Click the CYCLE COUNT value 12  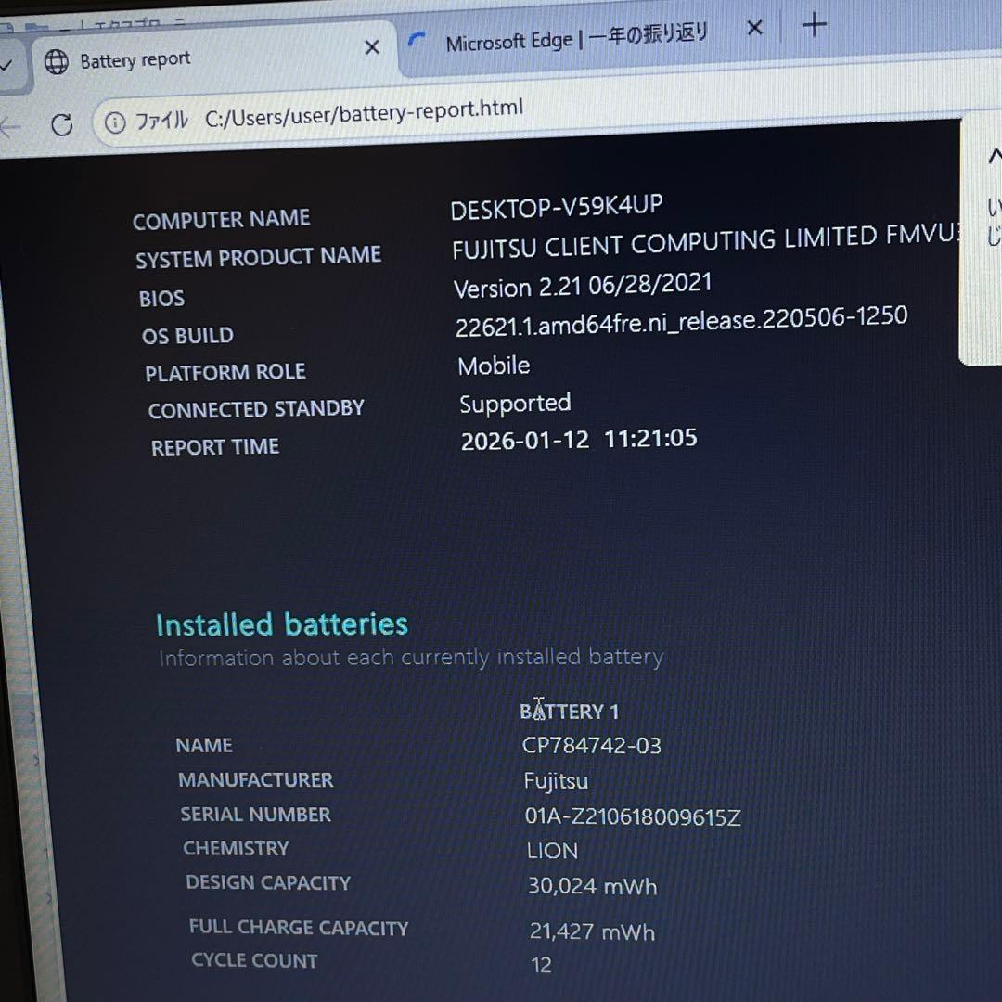(x=541, y=965)
